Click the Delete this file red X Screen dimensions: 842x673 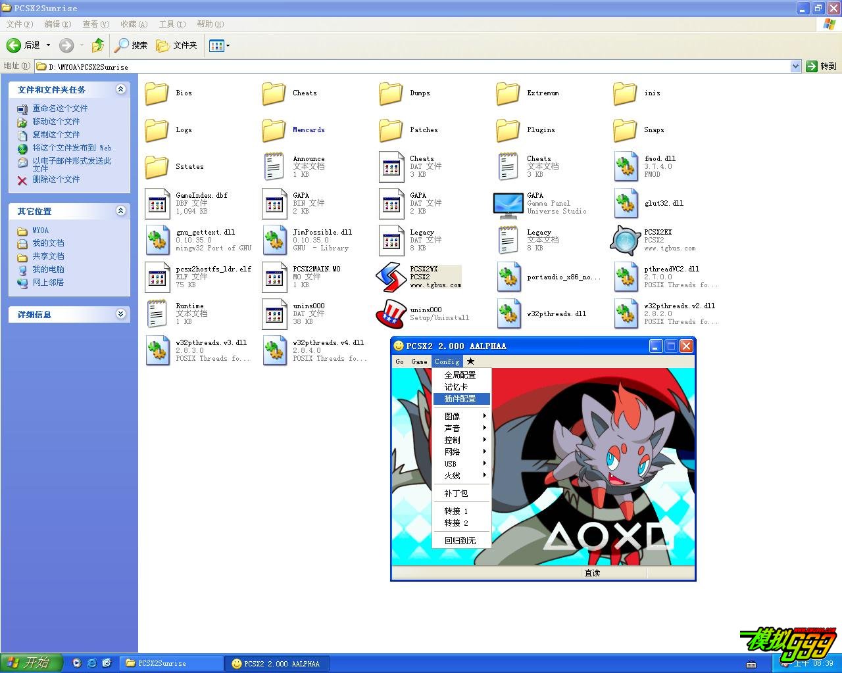coord(22,180)
